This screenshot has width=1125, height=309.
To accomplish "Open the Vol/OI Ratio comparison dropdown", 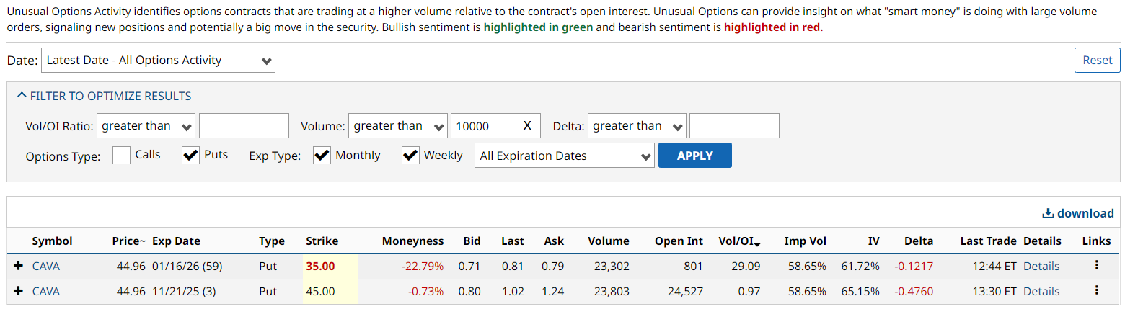I will click(146, 126).
